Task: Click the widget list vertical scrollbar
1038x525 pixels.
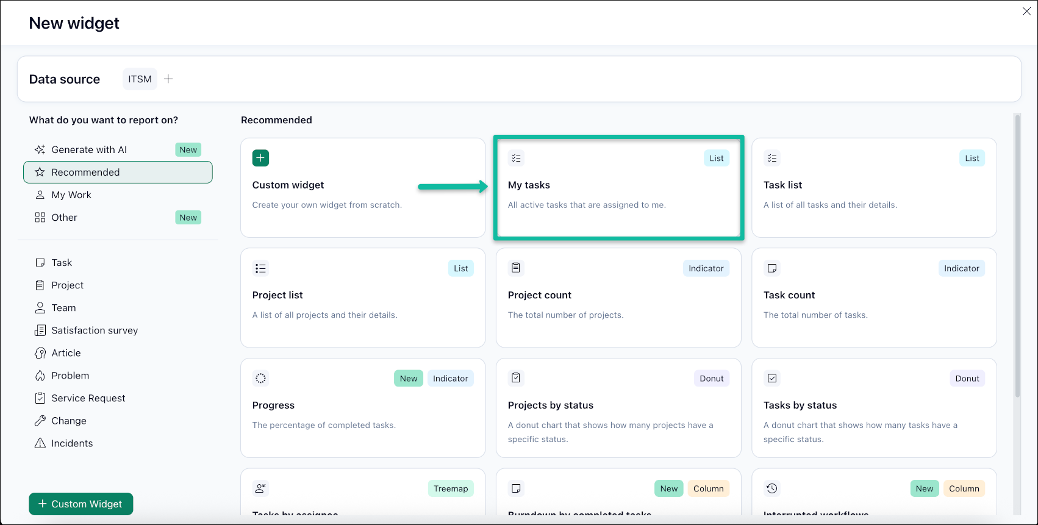Action: click(1017, 256)
